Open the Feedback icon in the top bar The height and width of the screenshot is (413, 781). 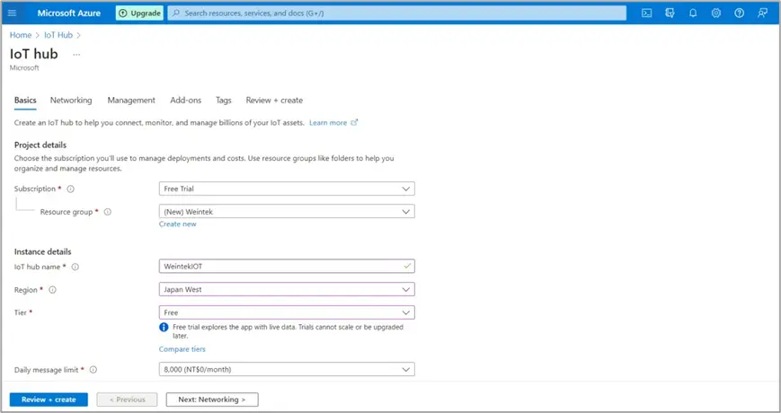coord(762,13)
